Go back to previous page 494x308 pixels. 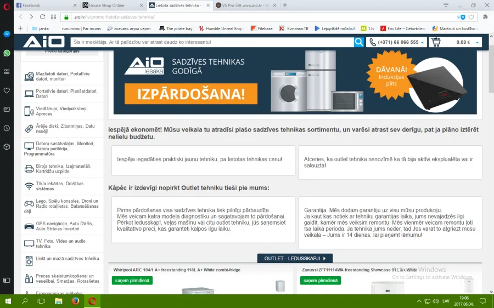tap(21, 17)
